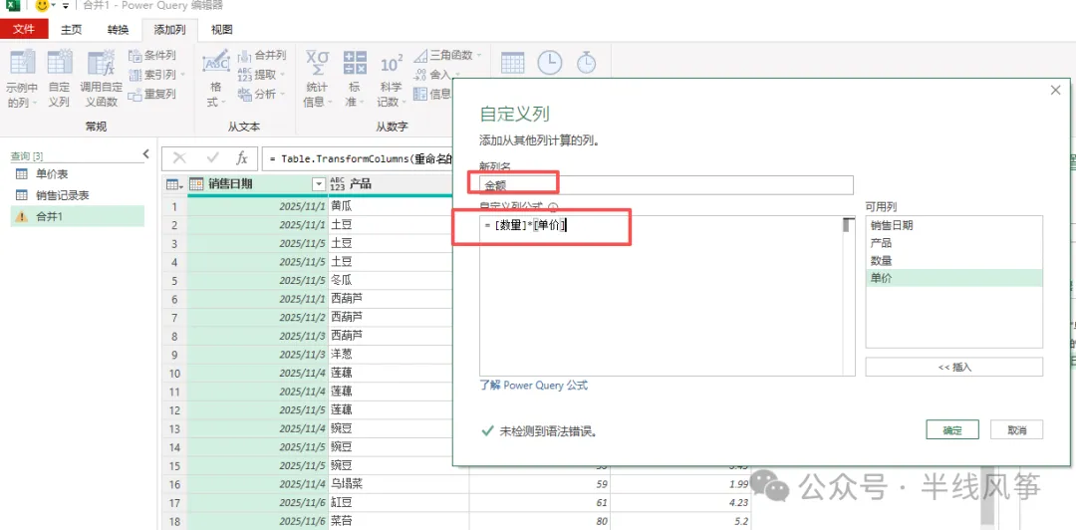The width and height of the screenshot is (1076, 530).
Task: Click the 确定 confirm button
Action: tap(951, 429)
